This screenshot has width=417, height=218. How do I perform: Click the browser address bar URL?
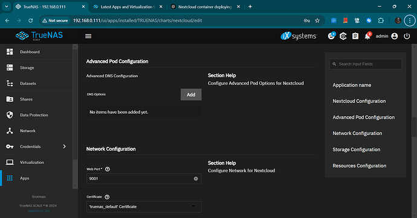[138, 20]
